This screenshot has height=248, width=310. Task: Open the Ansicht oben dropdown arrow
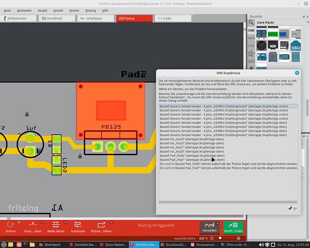[x=42, y=223]
